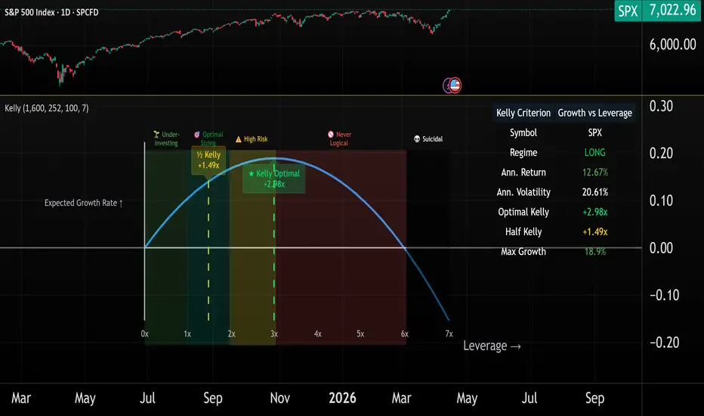The image size is (704, 416).
Task: Click the Nov label on time axis
Action: (280, 398)
